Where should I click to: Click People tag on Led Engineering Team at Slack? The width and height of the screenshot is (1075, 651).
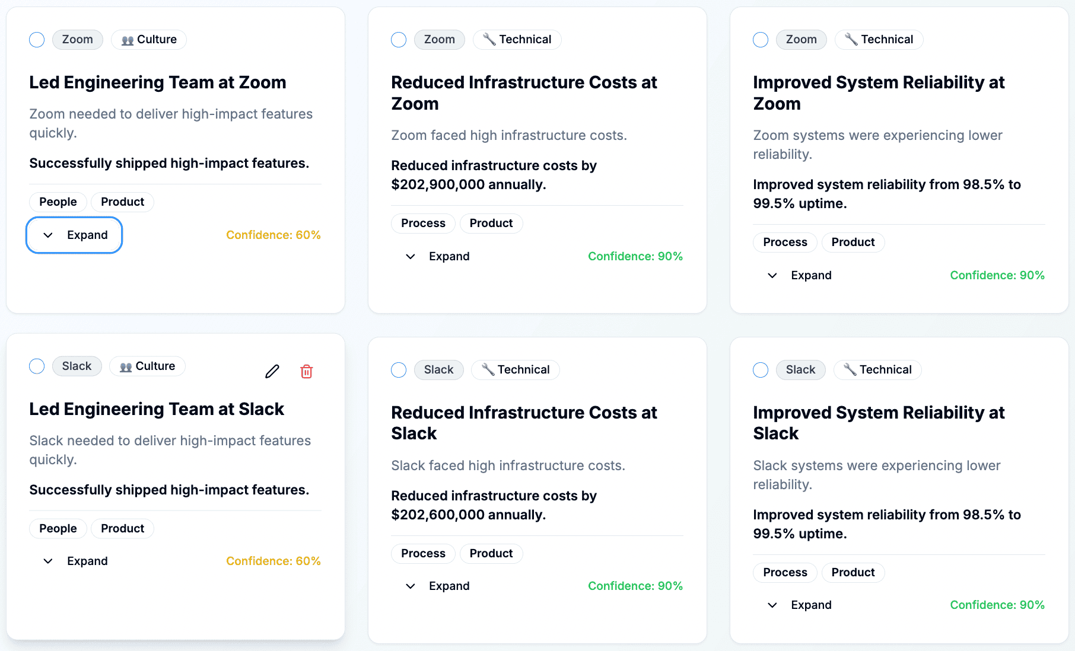click(x=58, y=529)
